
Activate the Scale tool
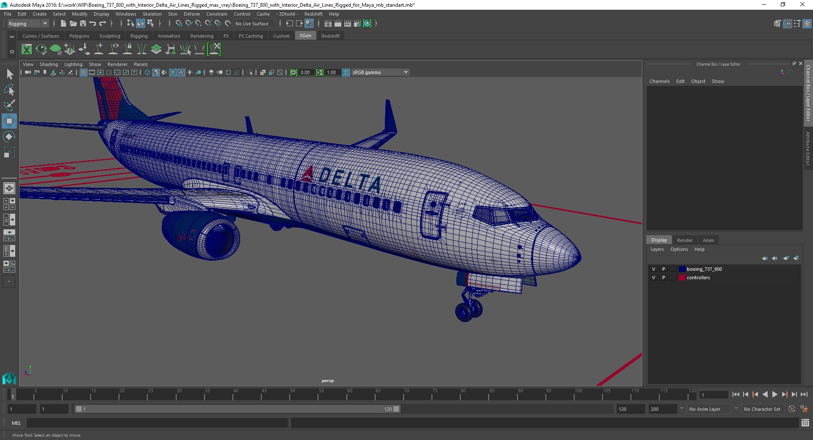[x=9, y=152]
